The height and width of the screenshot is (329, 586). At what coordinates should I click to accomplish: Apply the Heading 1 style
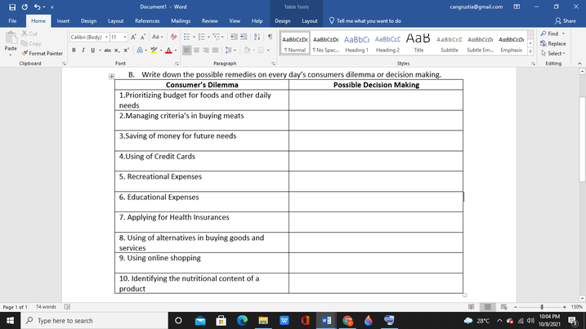tap(356, 43)
